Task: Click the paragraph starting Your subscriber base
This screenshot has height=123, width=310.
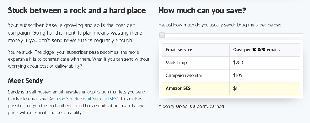Action: tap(75, 33)
